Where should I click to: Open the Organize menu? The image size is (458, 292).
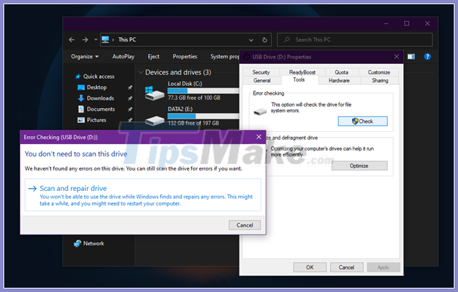coord(85,57)
